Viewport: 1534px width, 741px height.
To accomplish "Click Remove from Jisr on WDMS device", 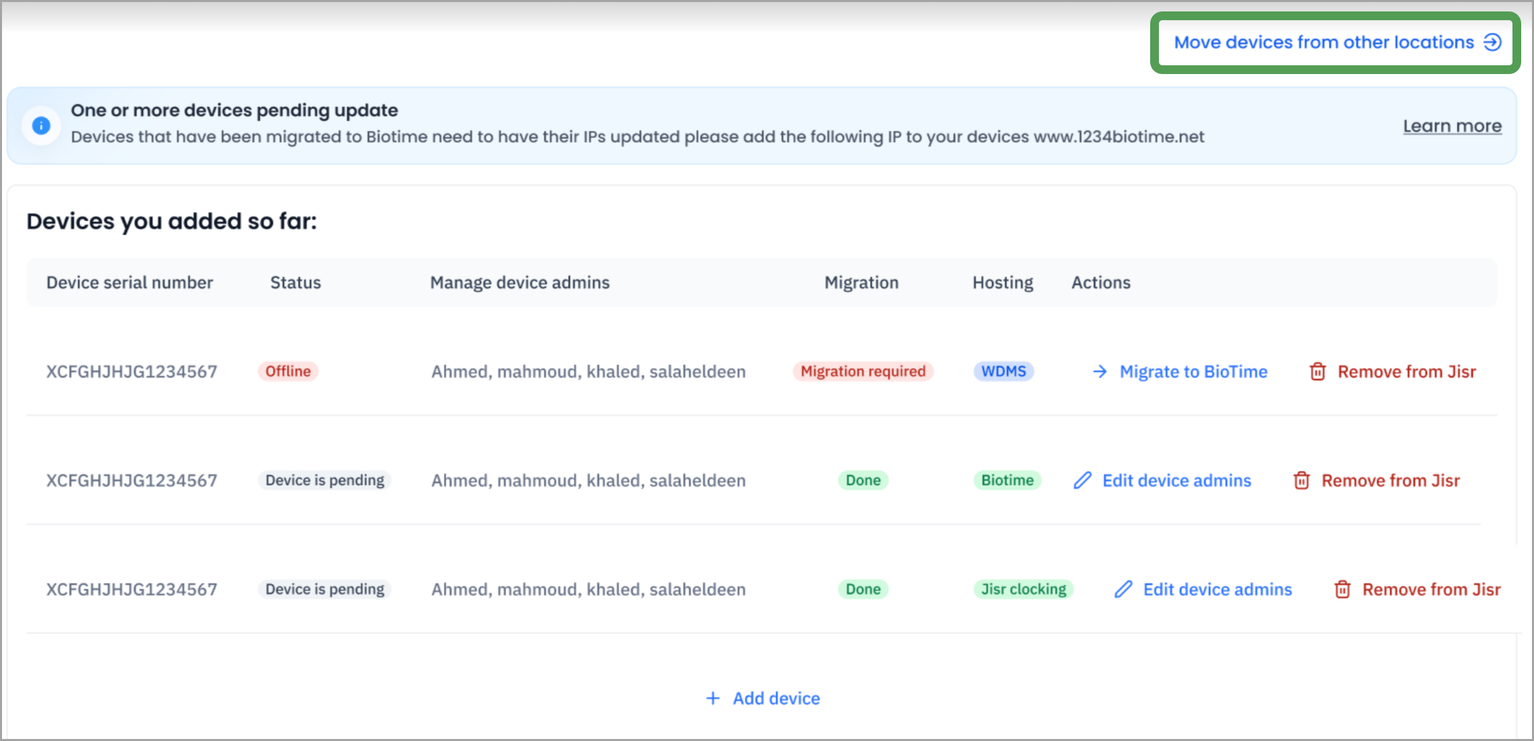I will 1406,372.
